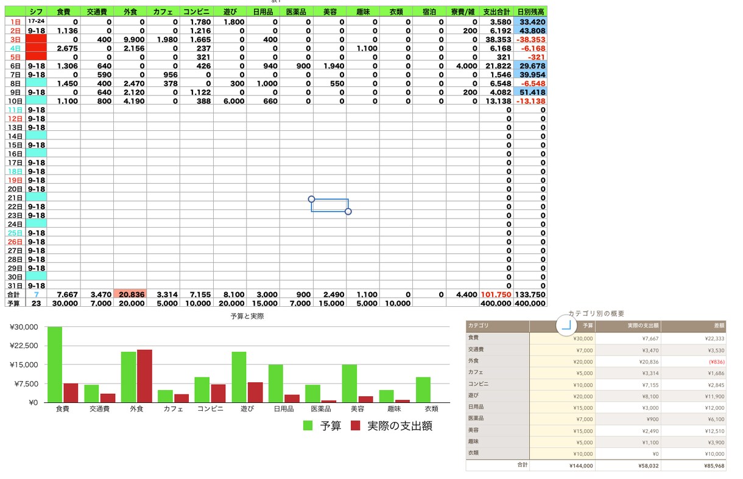This screenshot has height=479, width=743.
Task: Click the 6,000 遊び cell on 10日
Action: click(x=230, y=100)
